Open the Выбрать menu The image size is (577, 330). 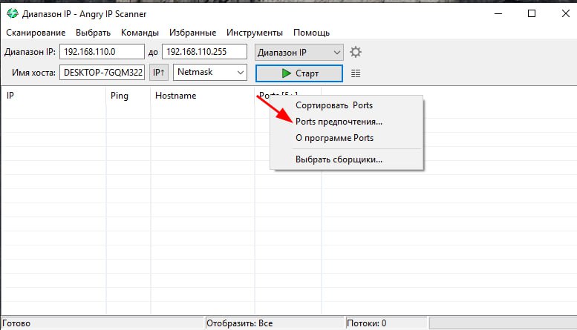click(x=93, y=33)
